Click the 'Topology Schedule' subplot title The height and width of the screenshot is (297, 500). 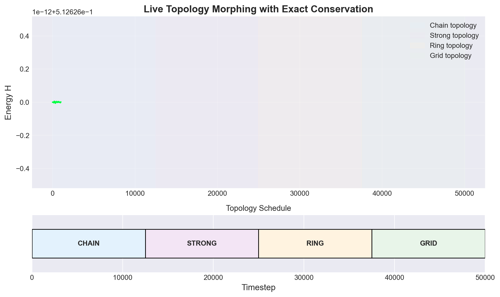click(x=258, y=208)
